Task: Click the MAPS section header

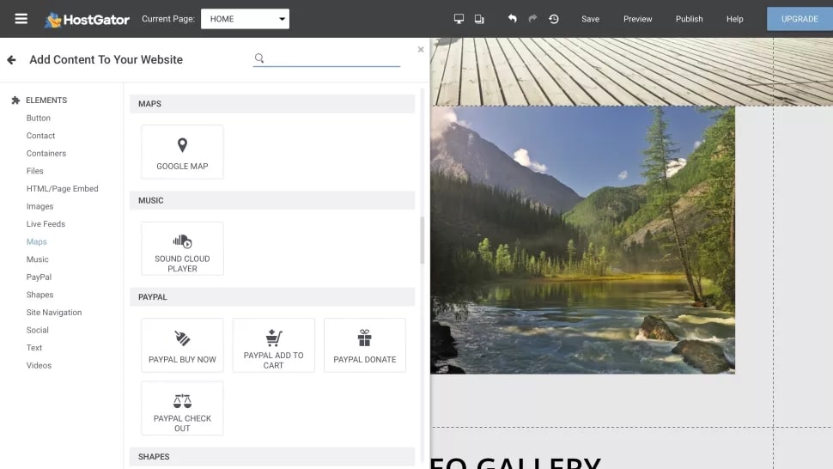Action: (272, 104)
